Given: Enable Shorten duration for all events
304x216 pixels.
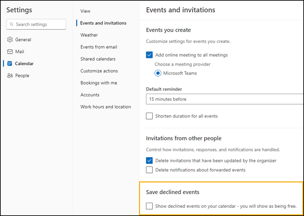Looking at the screenshot, I should (149, 116).
